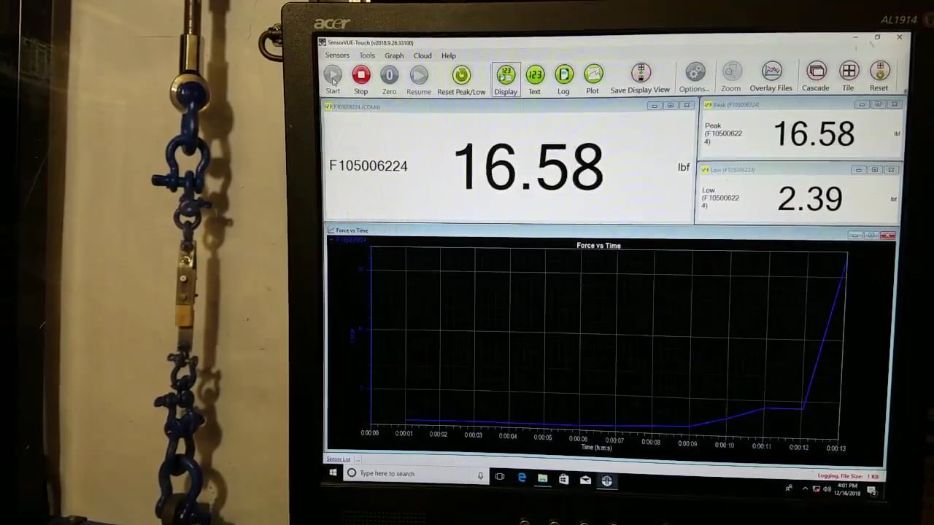Open Microsoft Store from the taskbar
Viewport: 934px width, 525px height.
563,479
